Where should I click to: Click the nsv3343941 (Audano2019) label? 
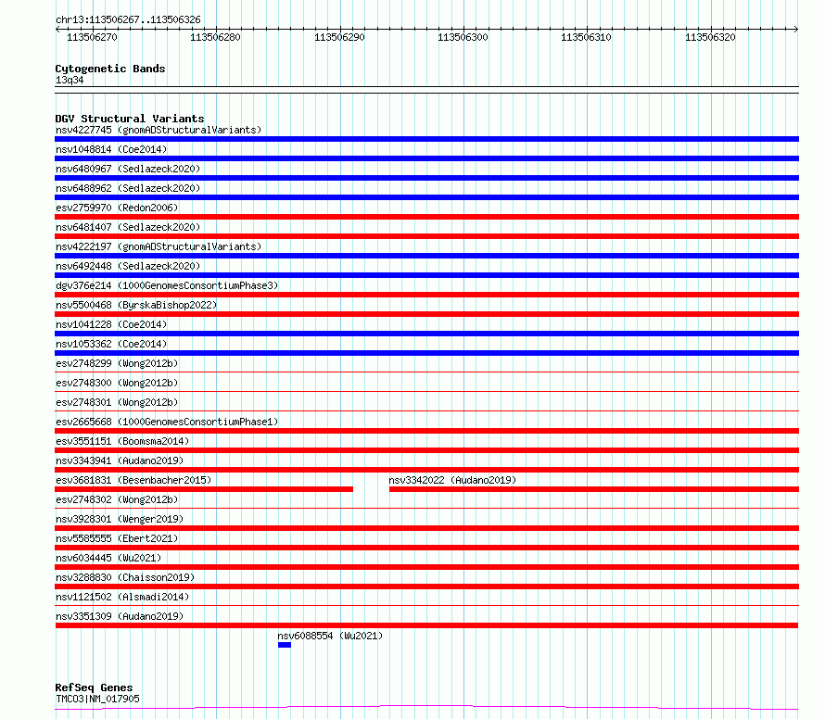[x=120, y=460]
